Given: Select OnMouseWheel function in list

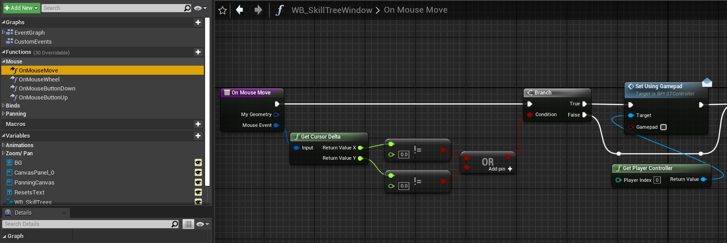Looking at the screenshot, I should 39,80.
